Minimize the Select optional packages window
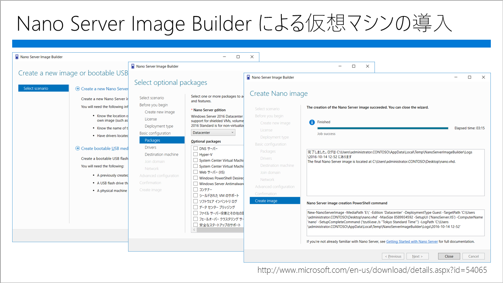 pos(339,66)
